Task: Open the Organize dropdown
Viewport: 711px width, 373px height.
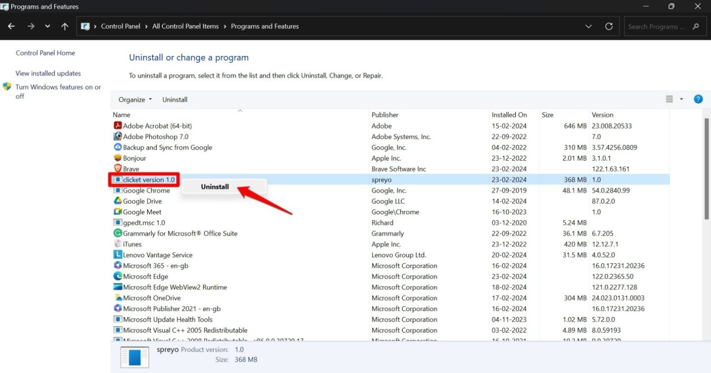Action: [135, 99]
